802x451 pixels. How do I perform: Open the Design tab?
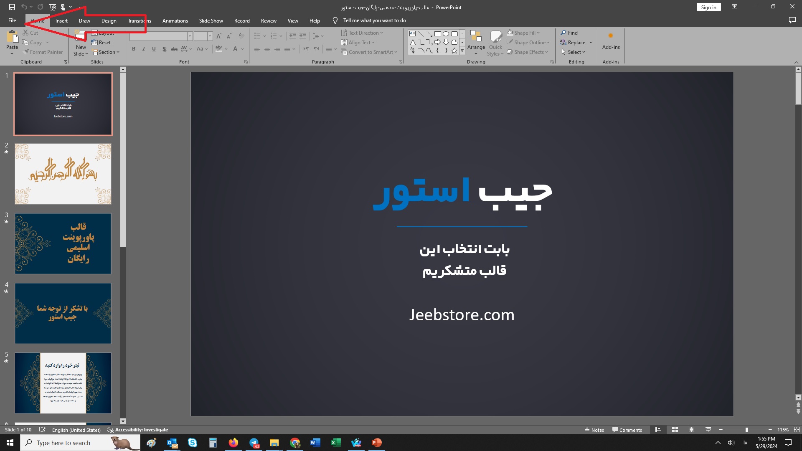(x=109, y=20)
